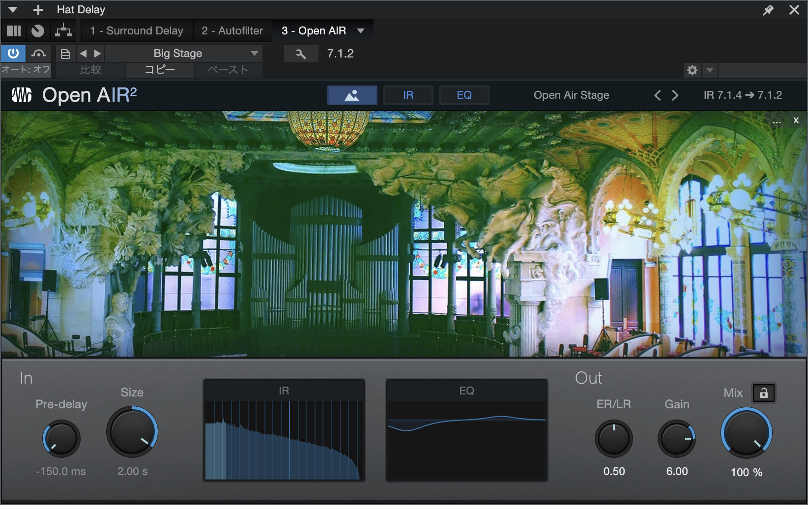
Task: Click the IR 7.1.4 → 7.1.2 format label
Action: tap(743, 95)
